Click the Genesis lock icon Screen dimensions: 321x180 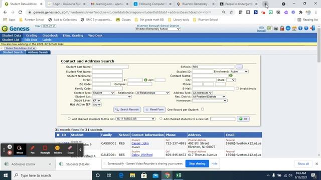coord(282,28)
